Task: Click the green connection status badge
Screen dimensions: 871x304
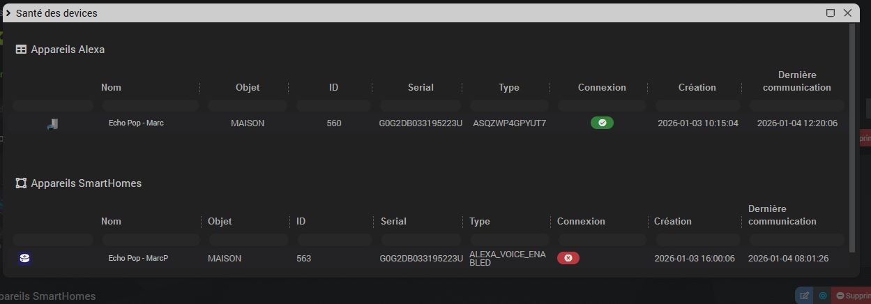Action: (x=602, y=123)
